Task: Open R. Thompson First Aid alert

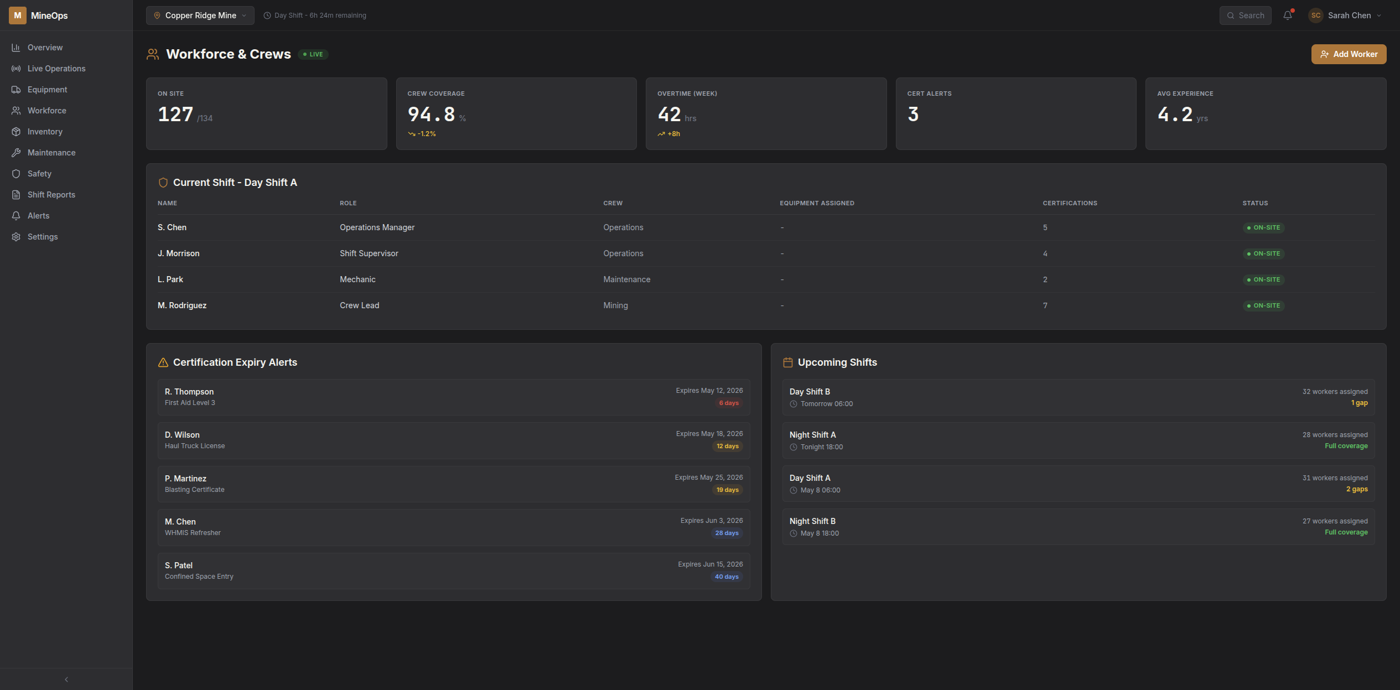Action: click(454, 397)
